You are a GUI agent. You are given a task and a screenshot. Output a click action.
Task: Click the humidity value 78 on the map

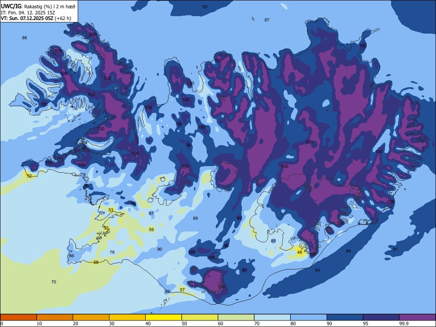click(112, 252)
